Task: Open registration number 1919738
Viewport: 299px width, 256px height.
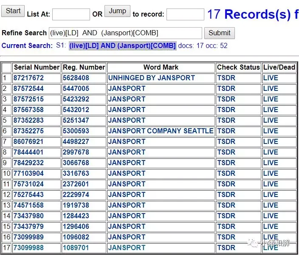Action: [76, 205]
